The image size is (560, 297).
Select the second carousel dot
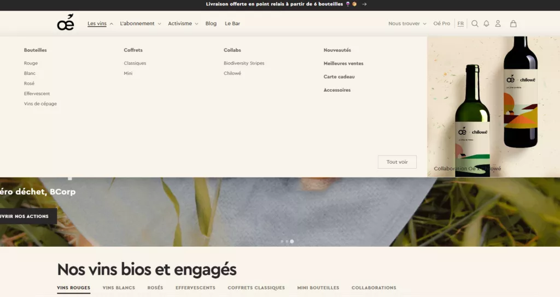pos(287,241)
